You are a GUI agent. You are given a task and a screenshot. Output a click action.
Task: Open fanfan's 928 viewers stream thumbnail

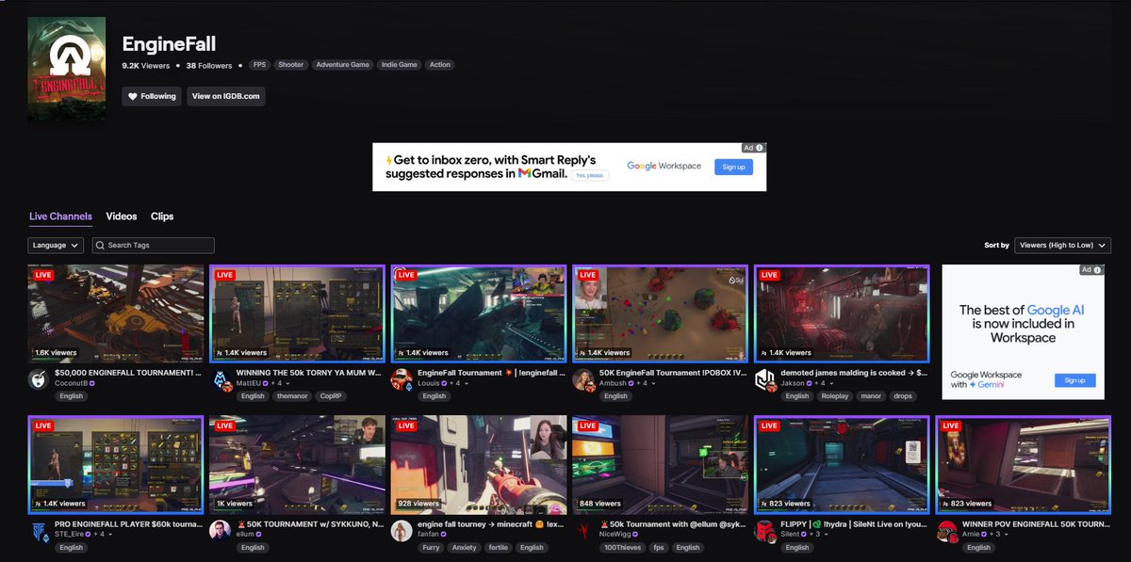479,464
